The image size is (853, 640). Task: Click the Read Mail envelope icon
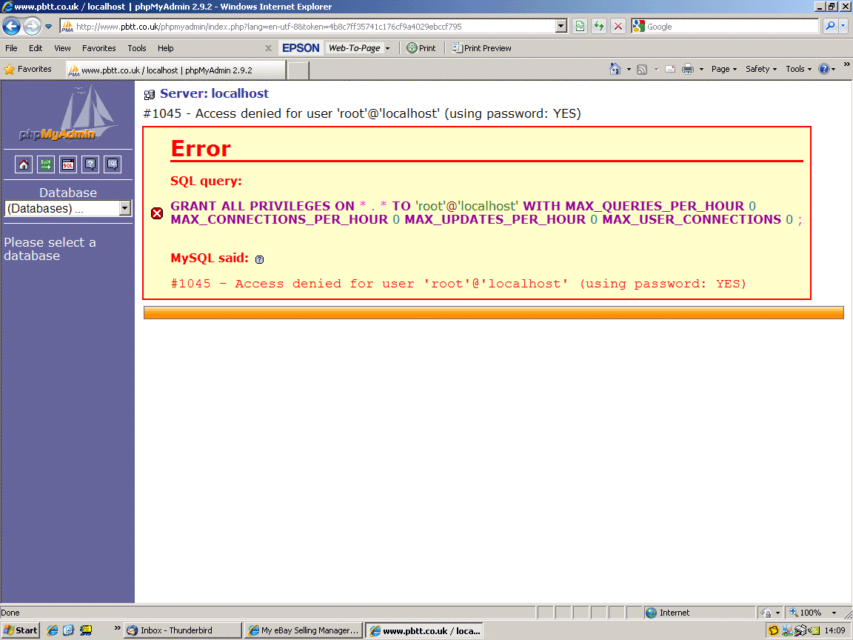(670, 69)
